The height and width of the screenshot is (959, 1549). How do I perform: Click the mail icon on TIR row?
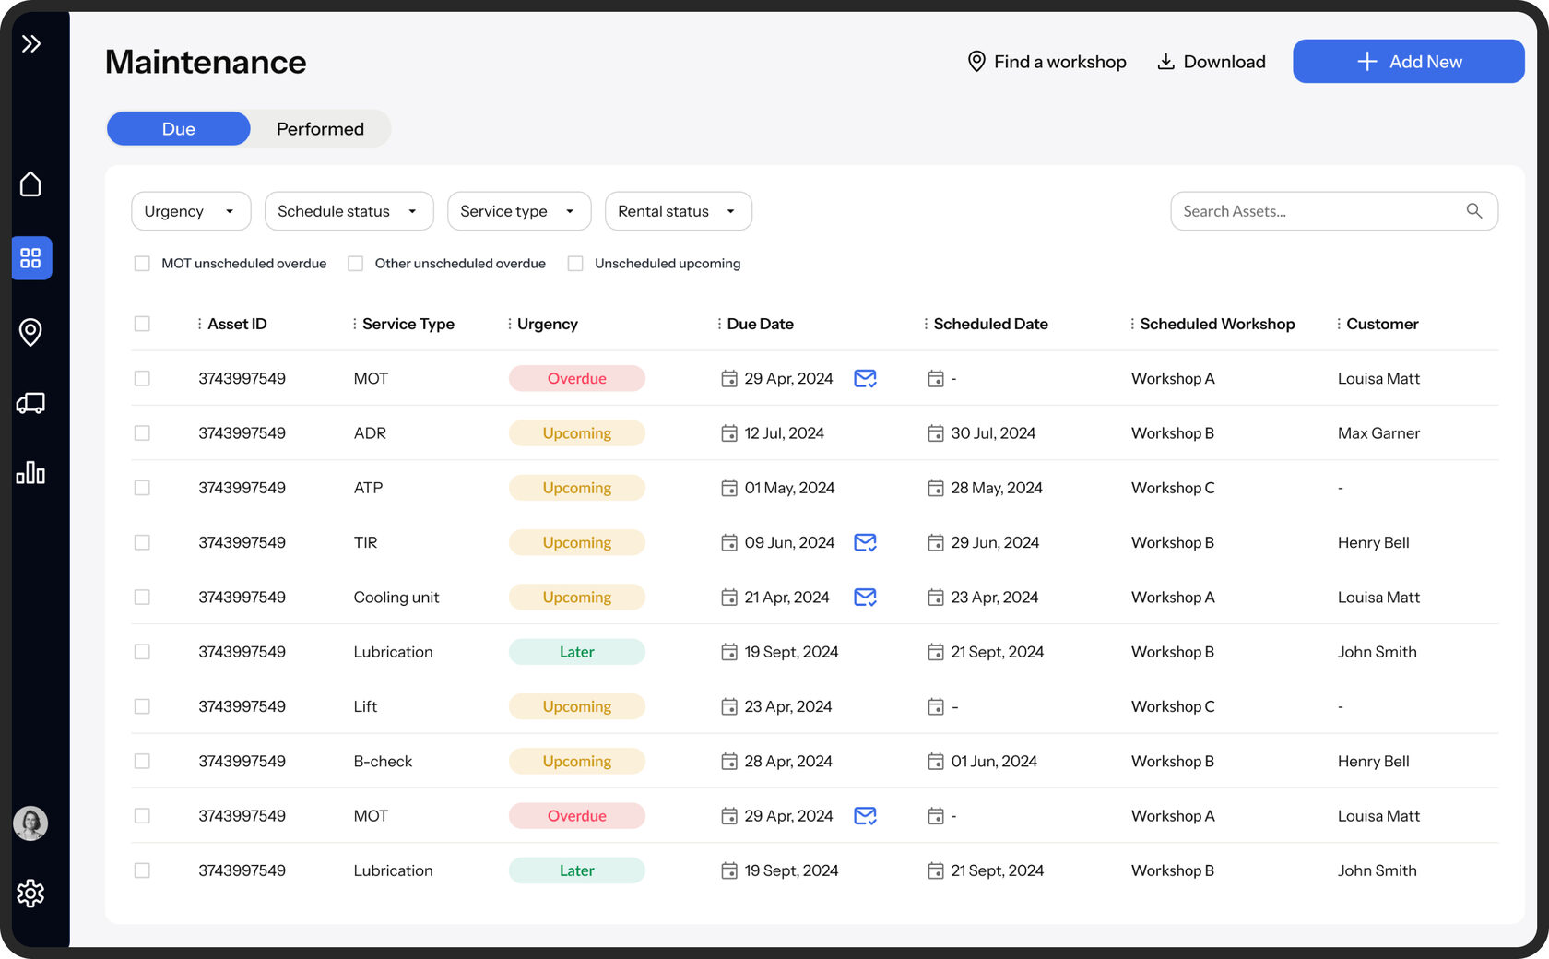865,542
